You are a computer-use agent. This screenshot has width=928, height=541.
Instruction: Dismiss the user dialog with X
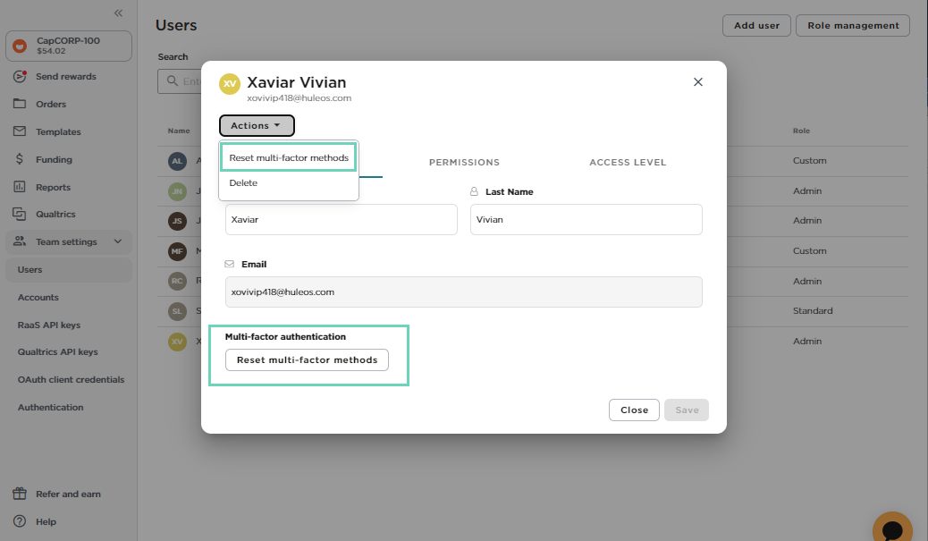(698, 82)
